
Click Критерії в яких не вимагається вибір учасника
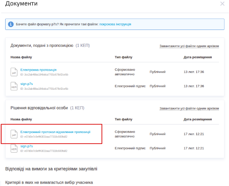click(49, 182)
